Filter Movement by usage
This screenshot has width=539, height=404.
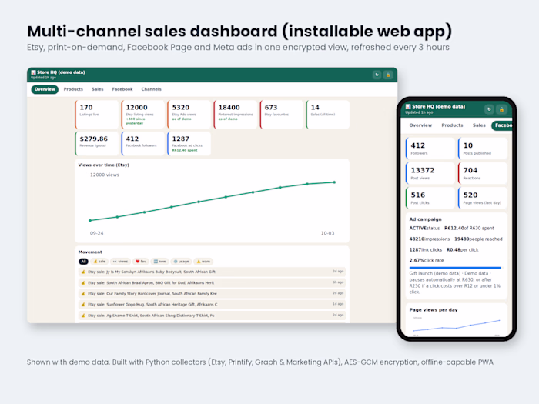coord(181,262)
